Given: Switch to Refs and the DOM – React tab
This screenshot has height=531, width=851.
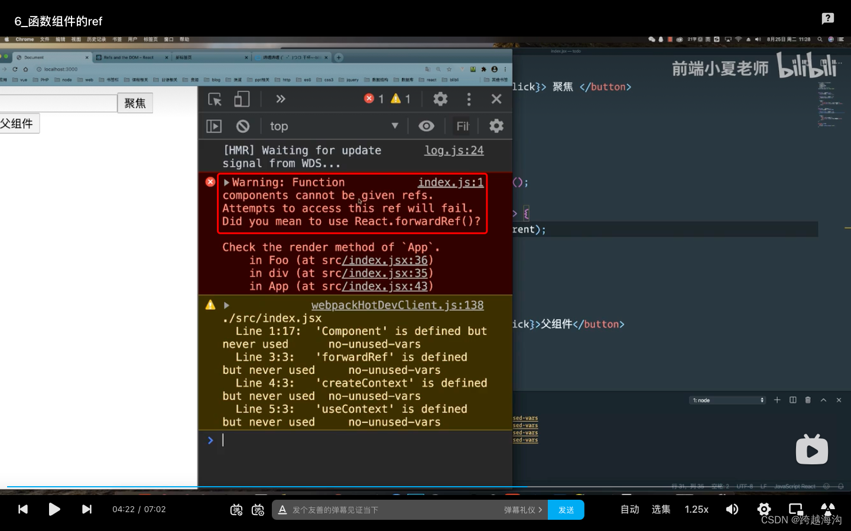Looking at the screenshot, I should (x=131, y=57).
